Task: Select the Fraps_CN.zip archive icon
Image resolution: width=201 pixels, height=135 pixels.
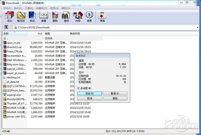Action: click(5, 51)
